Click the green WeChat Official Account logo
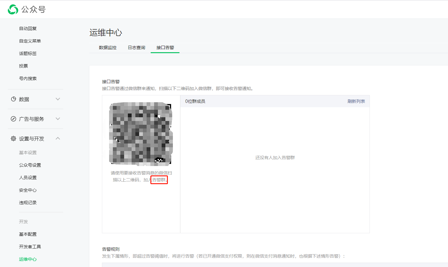 click(x=13, y=9)
